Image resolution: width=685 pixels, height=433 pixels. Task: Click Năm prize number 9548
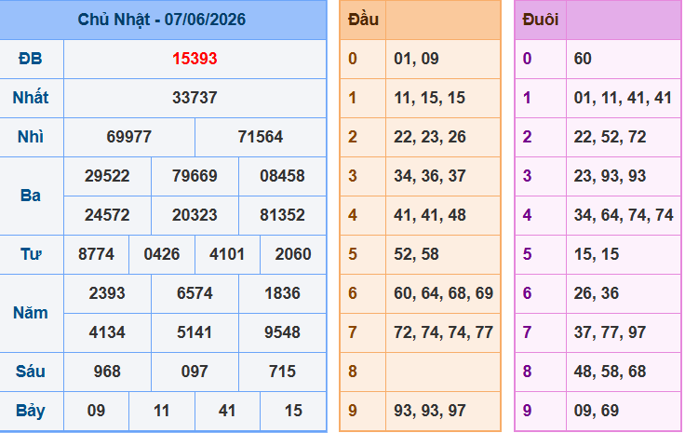[282, 332]
